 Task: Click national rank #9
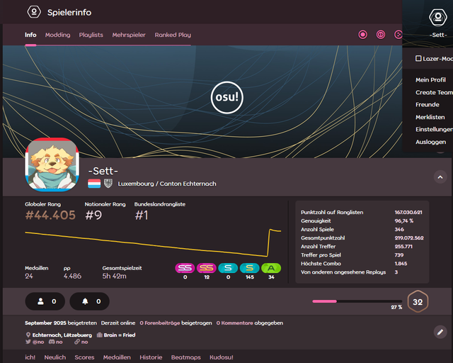(x=93, y=215)
